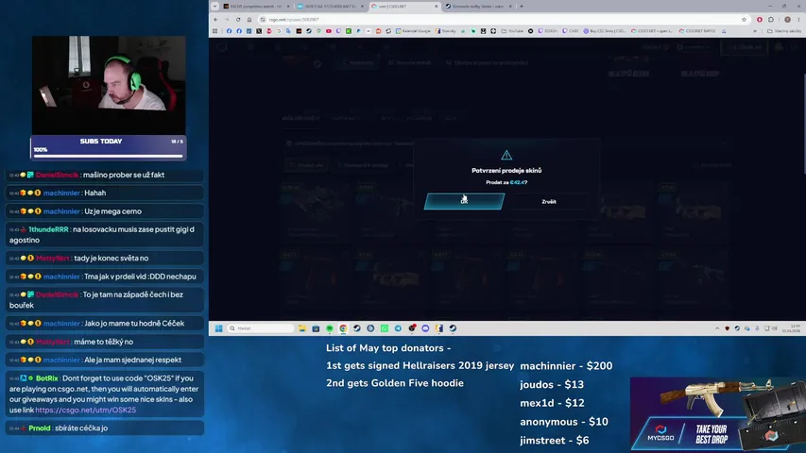Open the csgo.net OSK25 chat link

(x=85, y=410)
